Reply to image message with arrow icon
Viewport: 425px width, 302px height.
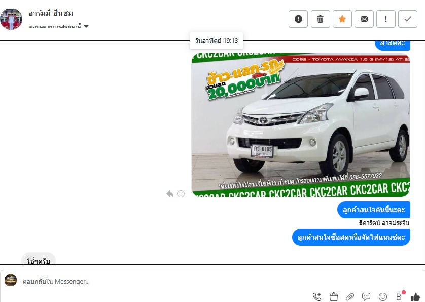click(170, 194)
